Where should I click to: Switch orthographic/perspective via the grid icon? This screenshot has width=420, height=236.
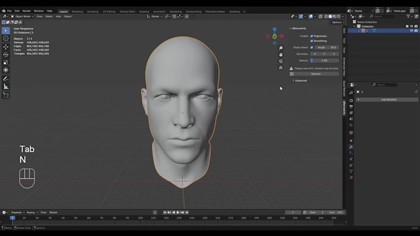click(280, 68)
